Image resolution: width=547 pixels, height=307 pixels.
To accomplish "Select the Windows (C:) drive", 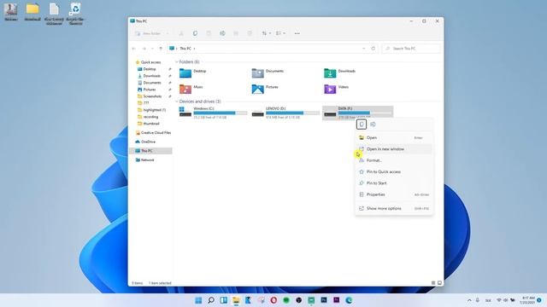I will pyautogui.click(x=213, y=113).
